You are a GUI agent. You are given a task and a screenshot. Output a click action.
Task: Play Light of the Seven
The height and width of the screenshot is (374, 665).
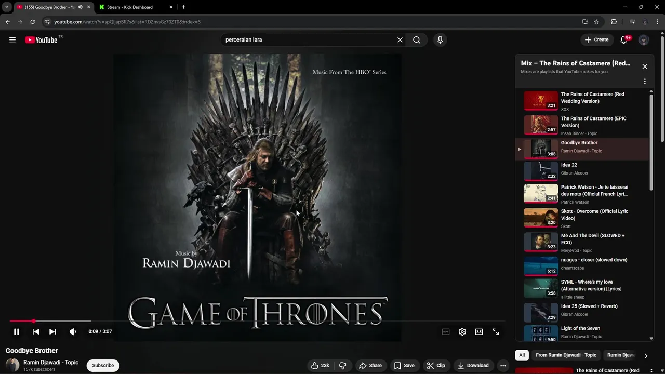tap(582, 333)
